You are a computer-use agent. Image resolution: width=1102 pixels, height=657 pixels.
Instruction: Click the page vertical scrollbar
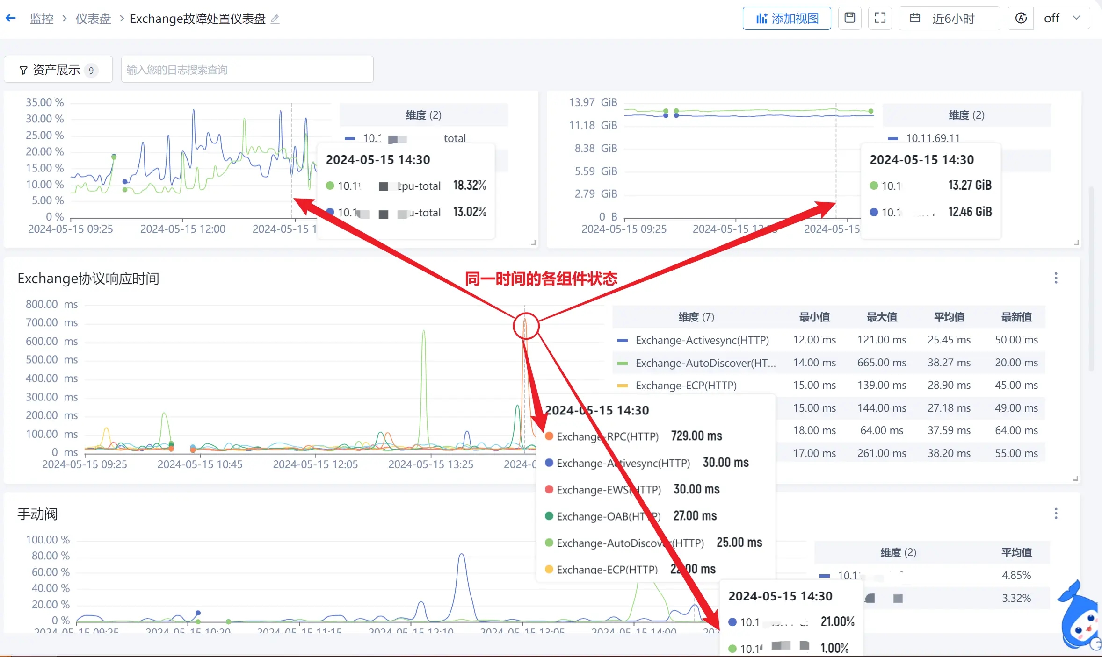pyautogui.click(x=1091, y=279)
